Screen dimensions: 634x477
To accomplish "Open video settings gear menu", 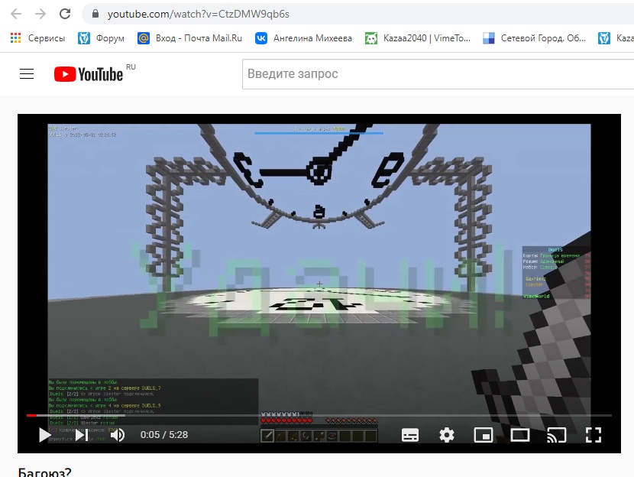I will point(447,435).
